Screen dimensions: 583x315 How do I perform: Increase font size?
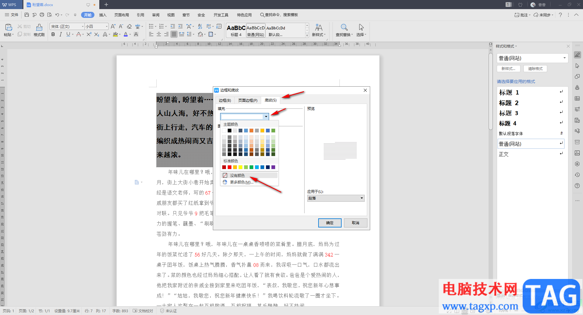[113, 27]
